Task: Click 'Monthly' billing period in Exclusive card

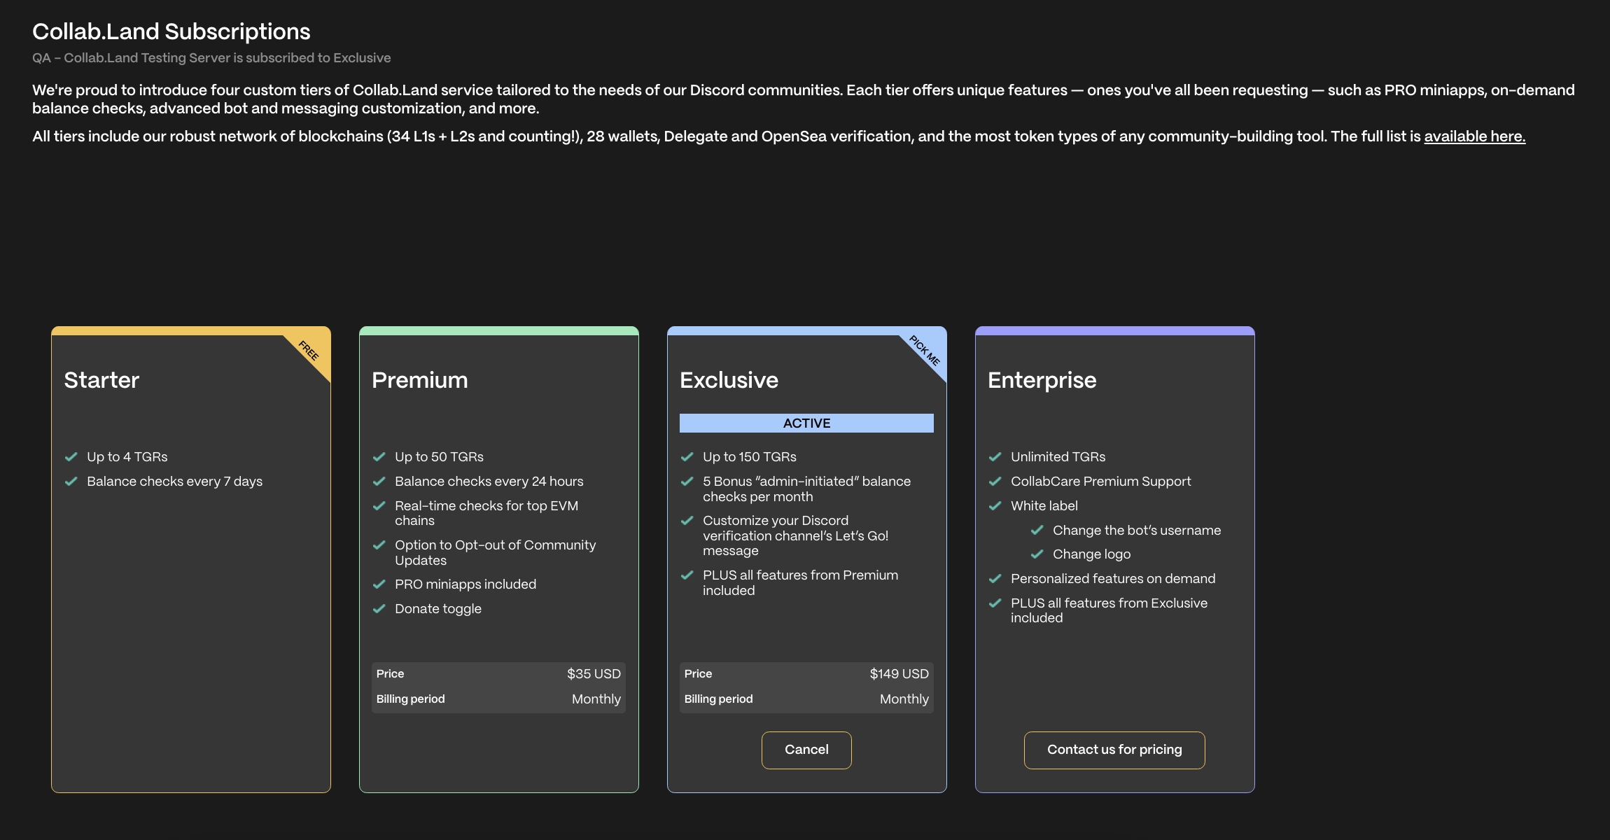Action: coord(904,699)
